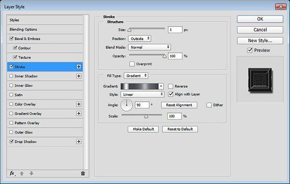Open the Fill Type dropdown
The width and height of the screenshot is (290, 184).
[136, 76]
